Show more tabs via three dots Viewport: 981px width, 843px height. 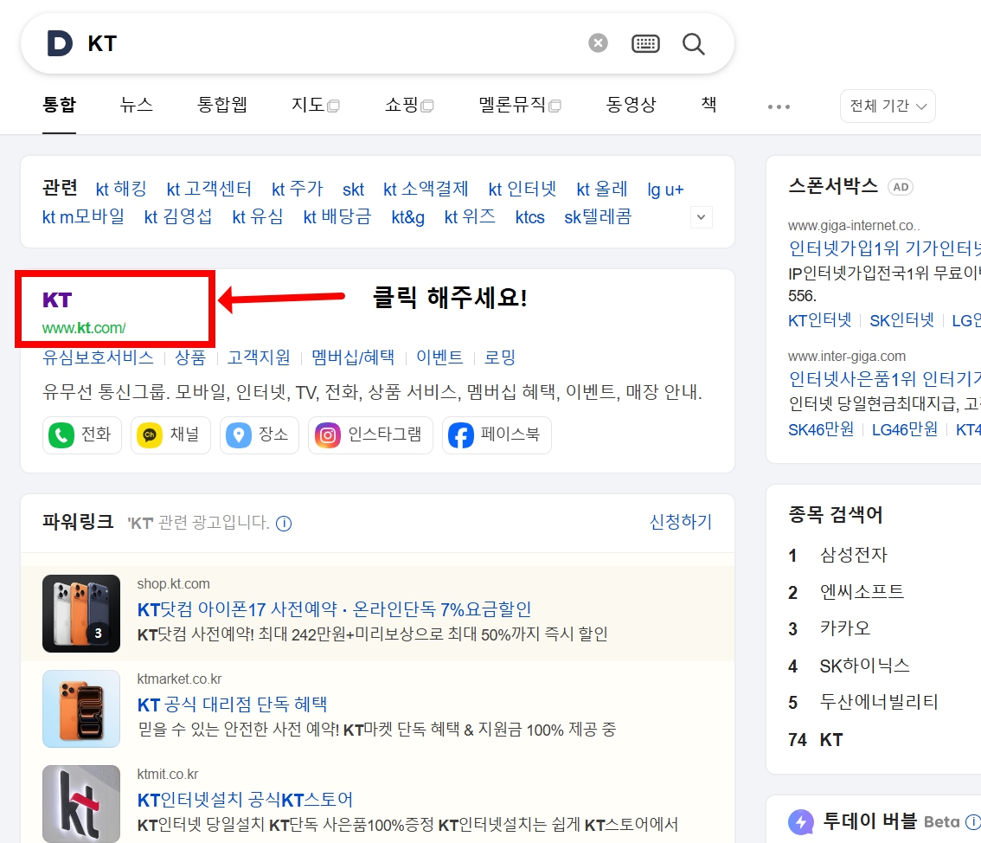pyautogui.click(x=779, y=107)
